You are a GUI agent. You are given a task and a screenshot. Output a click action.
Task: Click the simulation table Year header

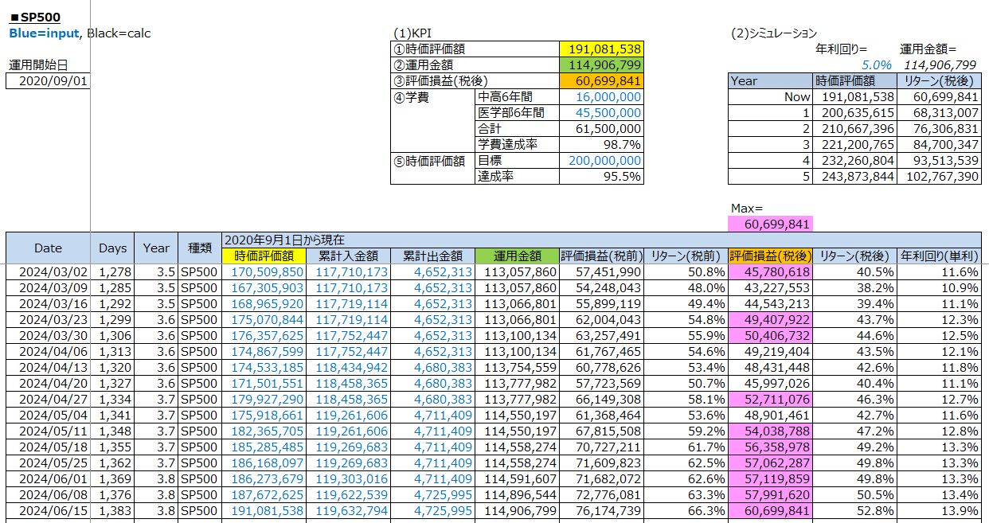click(x=769, y=80)
